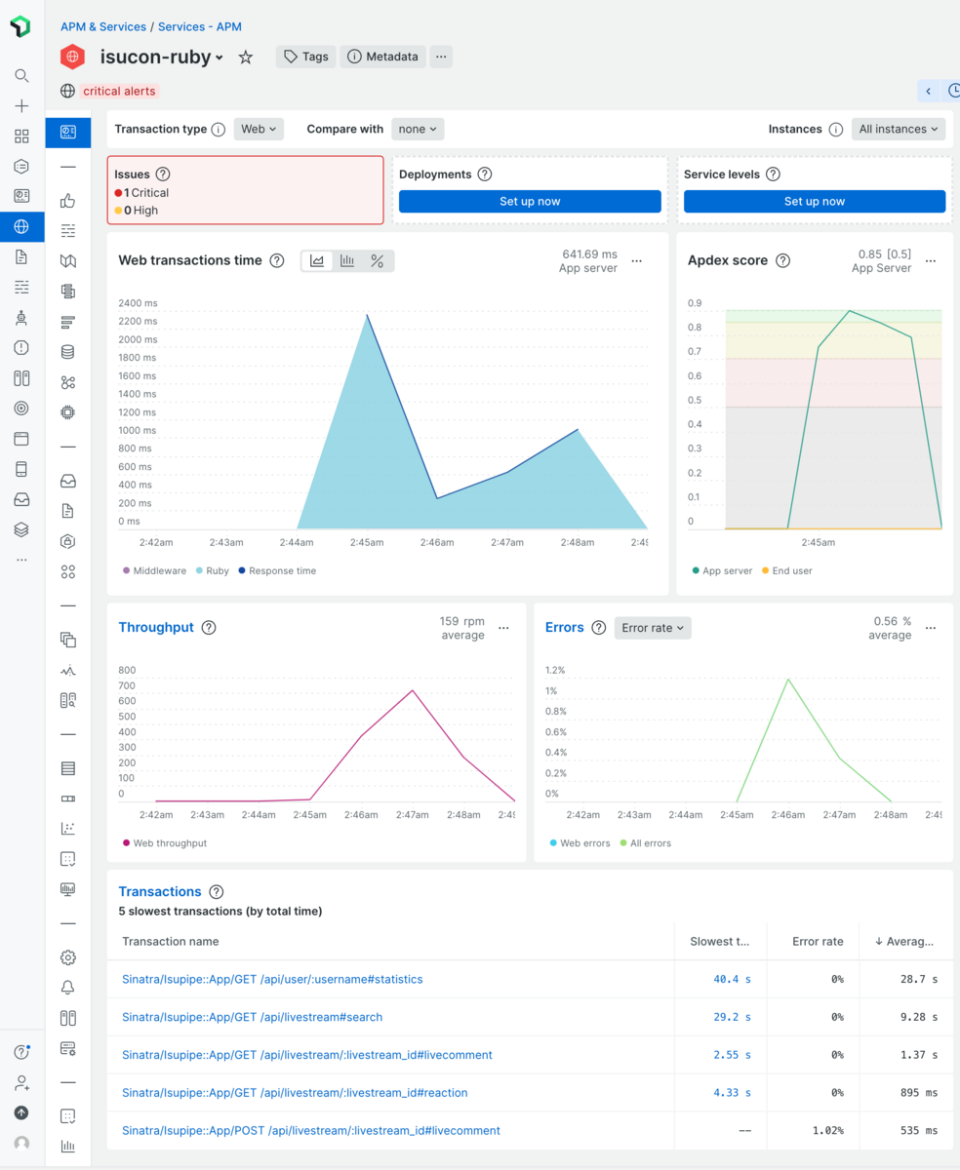This screenshot has width=960, height=1170.
Task: Open the /api/user/:username#statistics transaction link
Action: (x=272, y=979)
